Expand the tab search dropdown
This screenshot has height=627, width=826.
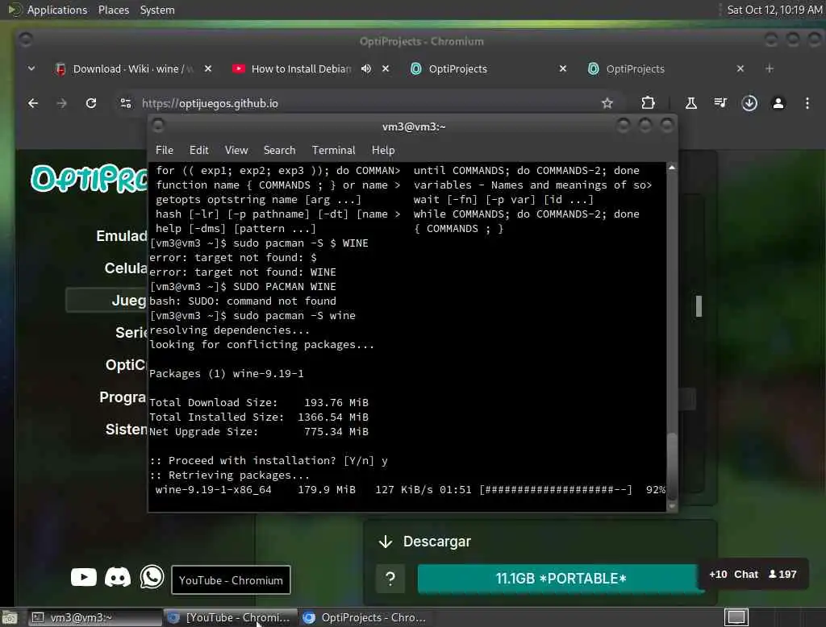[31, 69]
